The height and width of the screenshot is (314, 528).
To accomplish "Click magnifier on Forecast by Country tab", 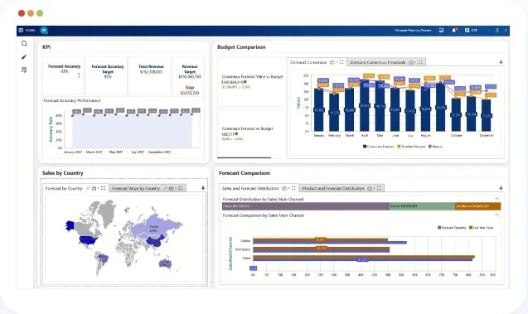I will click(x=88, y=188).
